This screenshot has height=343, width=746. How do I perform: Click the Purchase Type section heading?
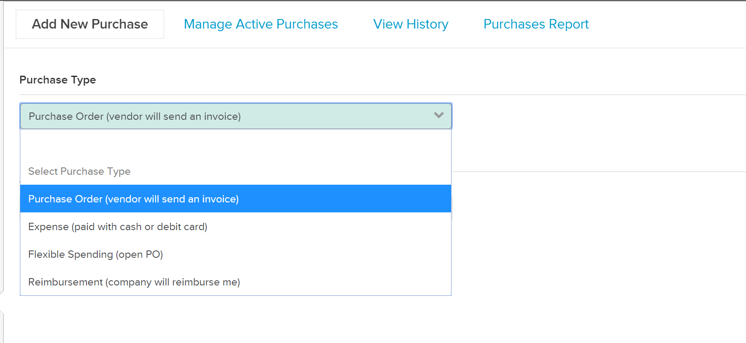coord(58,80)
